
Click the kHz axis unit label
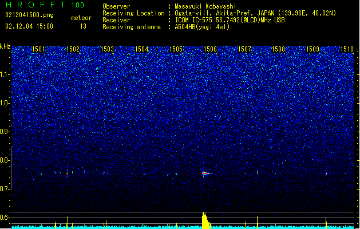5,46
